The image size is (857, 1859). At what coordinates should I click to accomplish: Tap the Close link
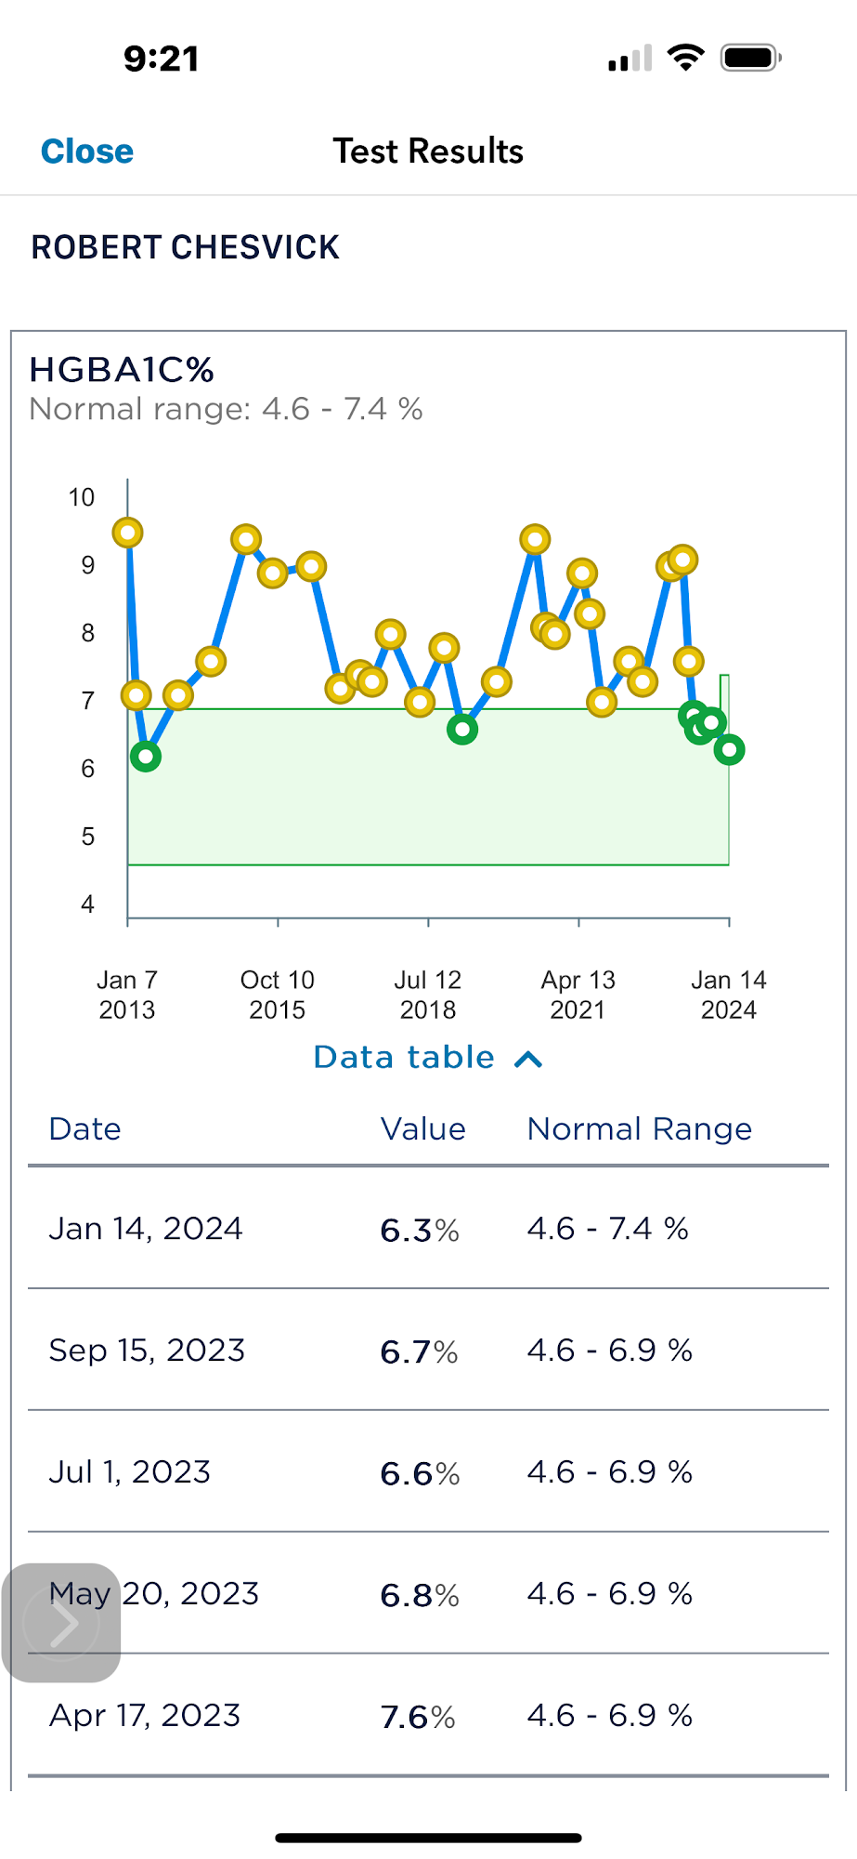click(87, 152)
